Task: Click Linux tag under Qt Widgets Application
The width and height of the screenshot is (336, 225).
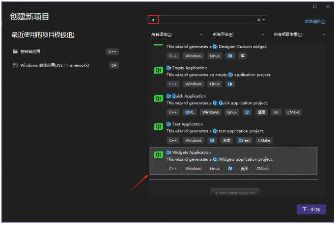Action: [x=215, y=169]
